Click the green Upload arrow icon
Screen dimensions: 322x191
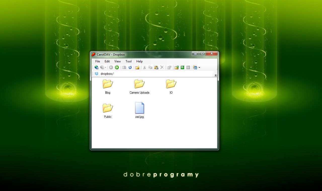(x=182, y=67)
